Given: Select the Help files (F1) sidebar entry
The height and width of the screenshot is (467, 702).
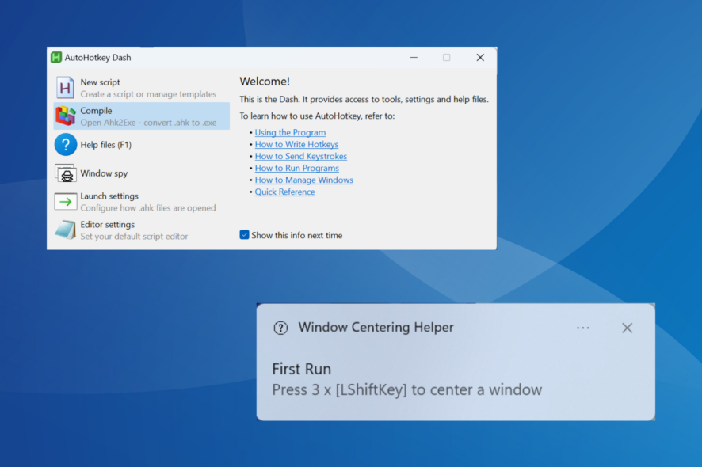Looking at the screenshot, I should click(x=119, y=144).
